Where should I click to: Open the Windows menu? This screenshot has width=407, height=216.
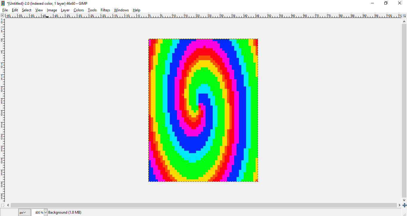tap(121, 10)
